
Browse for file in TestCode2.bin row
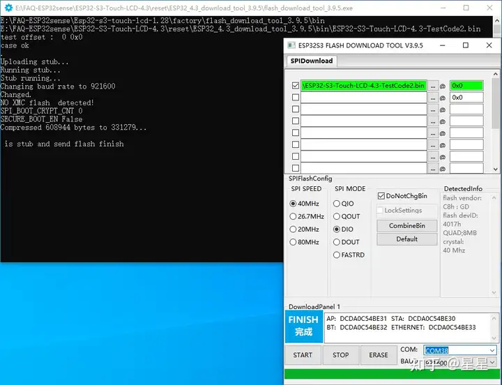click(x=433, y=86)
